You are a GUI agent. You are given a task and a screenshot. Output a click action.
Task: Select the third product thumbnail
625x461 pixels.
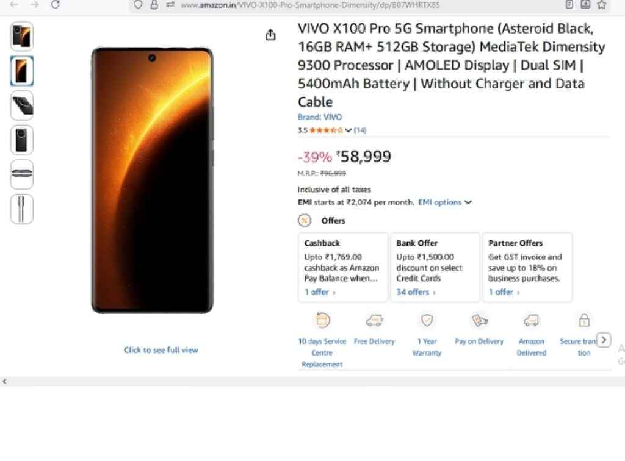pyautogui.click(x=22, y=105)
